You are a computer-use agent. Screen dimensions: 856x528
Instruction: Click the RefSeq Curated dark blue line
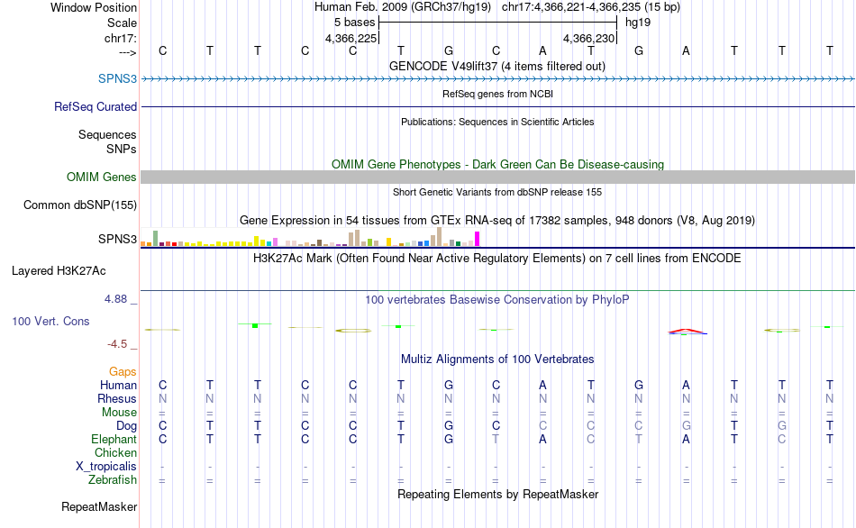(497, 106)
